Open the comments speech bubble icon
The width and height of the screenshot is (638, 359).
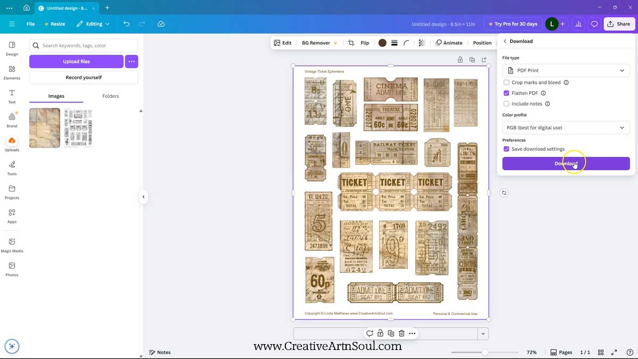pos(594,24)
